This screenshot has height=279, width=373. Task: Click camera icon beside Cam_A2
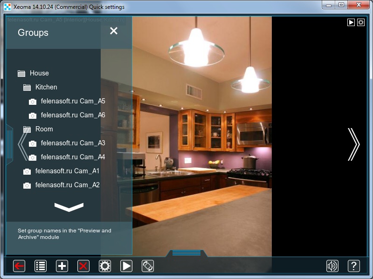27,185
